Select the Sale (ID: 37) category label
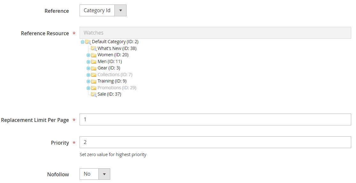 [109, 94]
